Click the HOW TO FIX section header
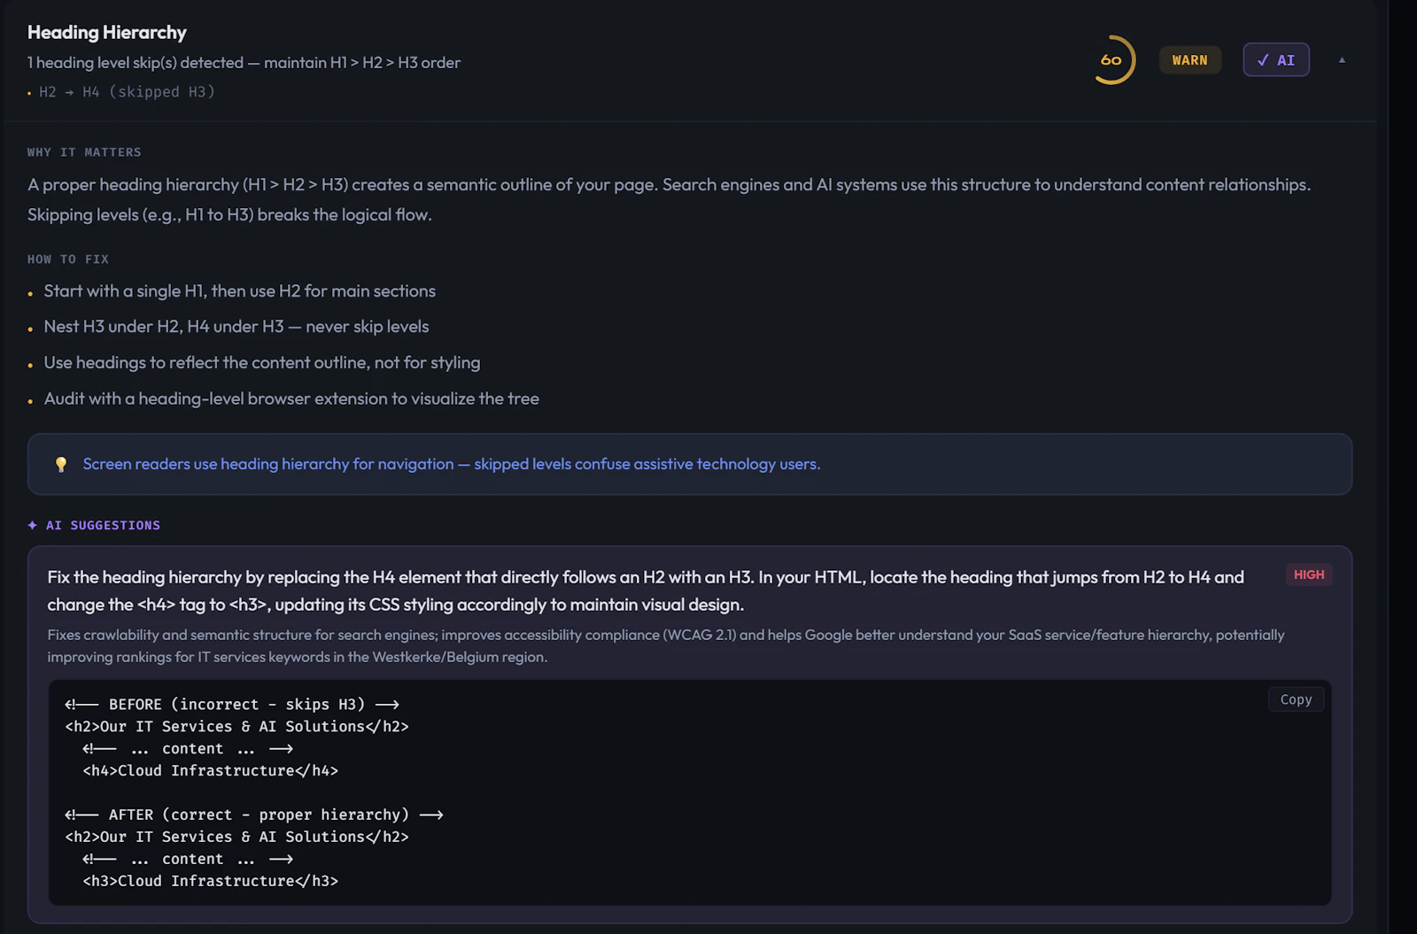Screen dimensions: 1417x934 pos(67,259)
